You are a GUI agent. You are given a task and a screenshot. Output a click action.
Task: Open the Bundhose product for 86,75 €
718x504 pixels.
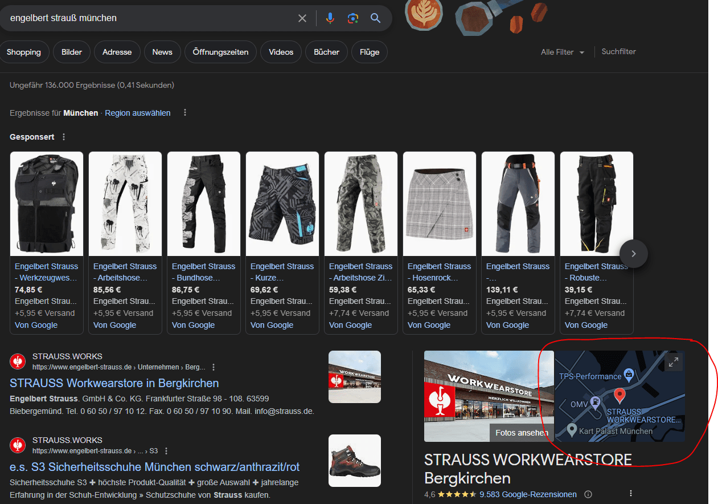(x=204, y=272)
